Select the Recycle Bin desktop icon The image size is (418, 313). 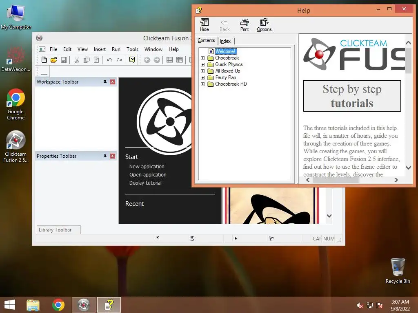pyautogui.click(x=398, y=271)
